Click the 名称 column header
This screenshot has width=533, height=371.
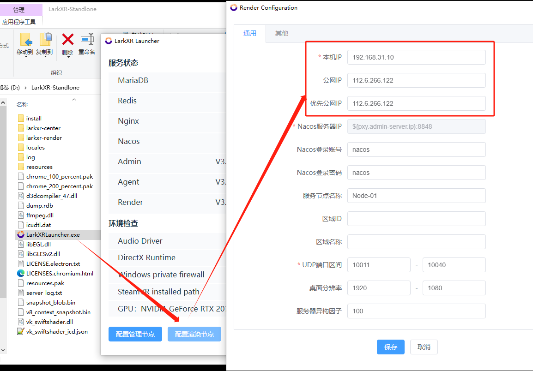(22, 105)
